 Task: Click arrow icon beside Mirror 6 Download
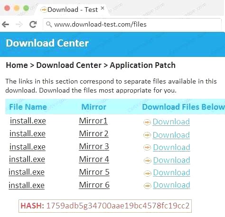[147, 186]
